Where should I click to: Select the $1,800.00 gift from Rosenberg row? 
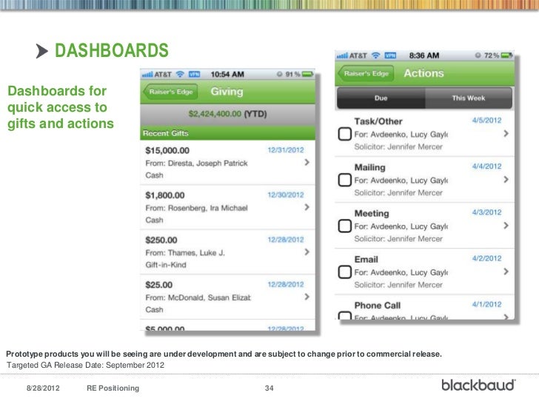[x=227, y=207]
